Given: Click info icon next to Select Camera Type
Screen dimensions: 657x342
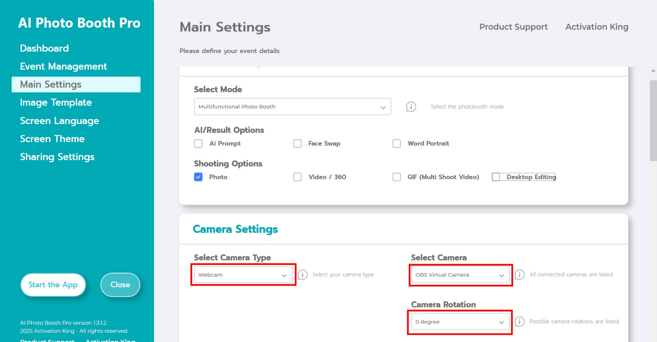Looking at the screenshot, I should click(x=302, y=275).
